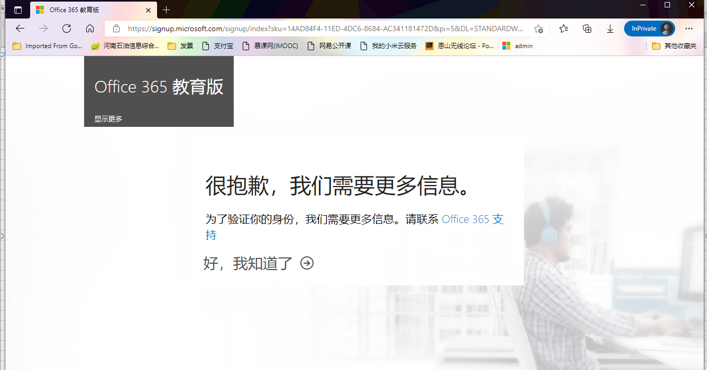Click the circled arrow next to 好，我知道了
The height and width of the screenshot is (370, 707).
[x=307, y=263]
